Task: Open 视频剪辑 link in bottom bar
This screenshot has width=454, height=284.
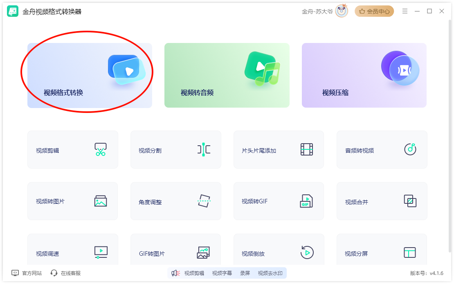Action: click(x=194, y=273)
